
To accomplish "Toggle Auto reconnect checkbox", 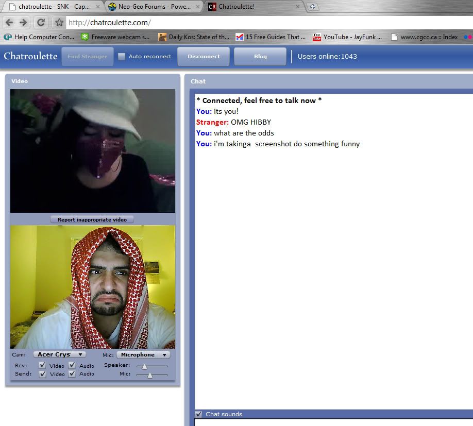I will pos(122,56).
